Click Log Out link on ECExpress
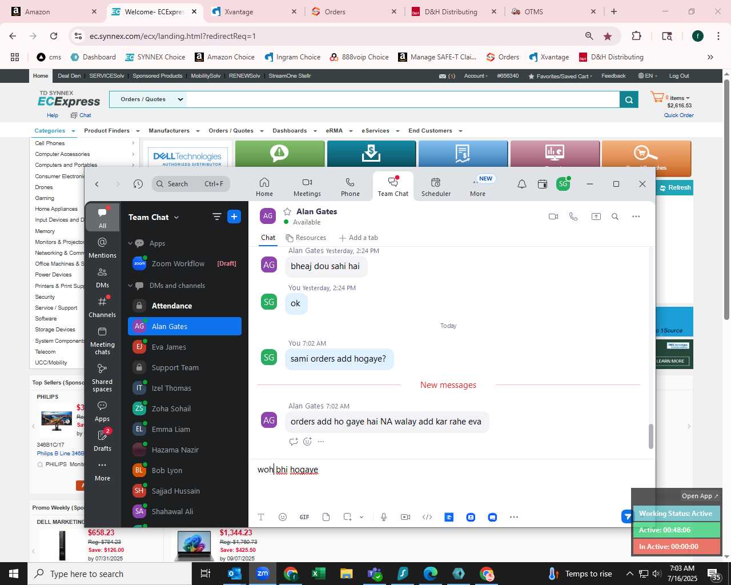The width and height of the screenshot is (731, 585). pyautogui.click(x=678, y=76)
